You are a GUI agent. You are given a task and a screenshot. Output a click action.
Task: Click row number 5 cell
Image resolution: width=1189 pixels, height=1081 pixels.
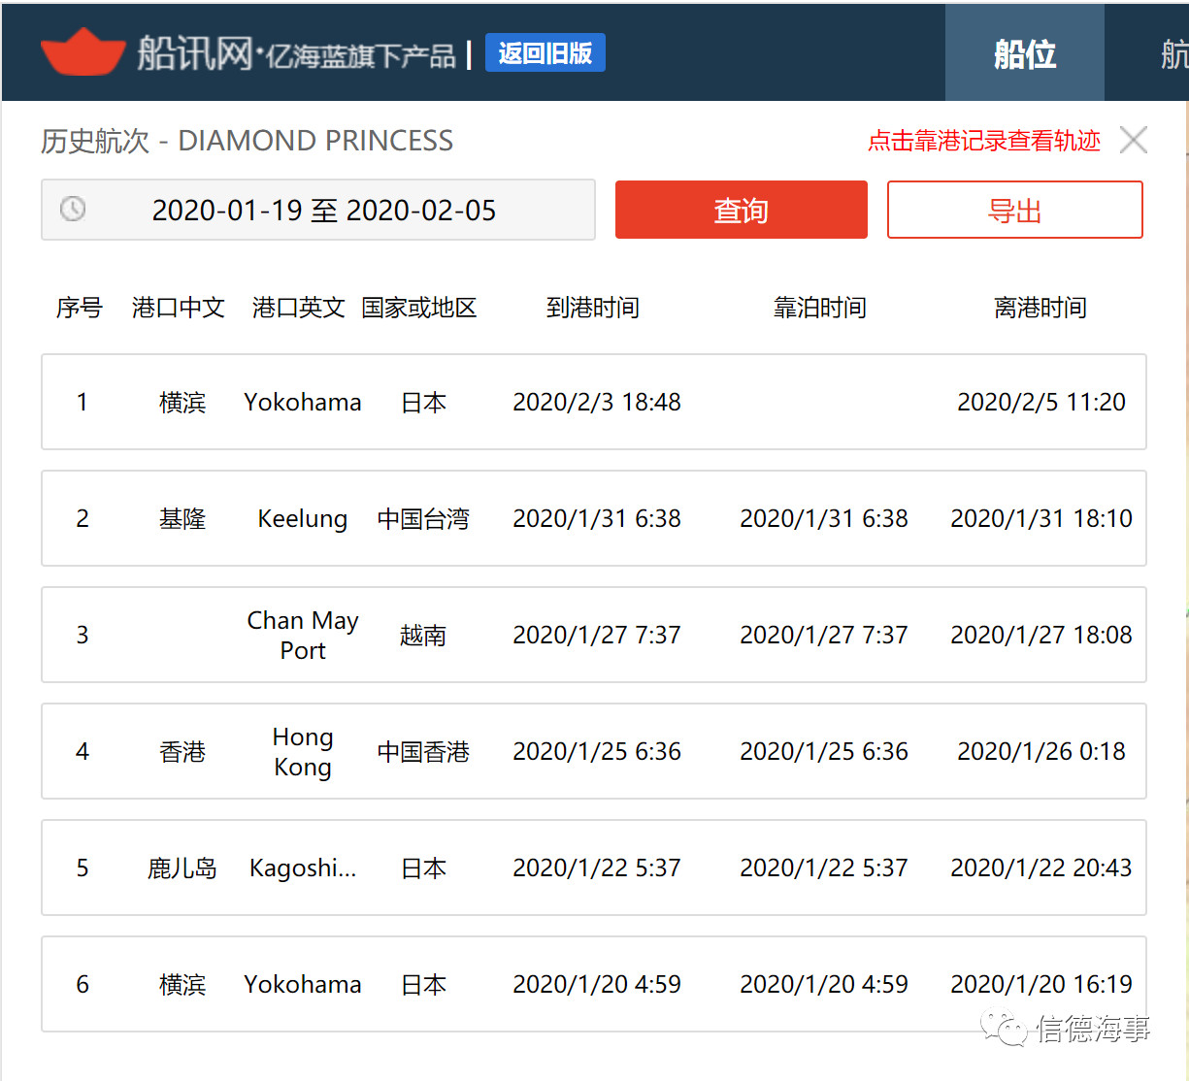(83, 868)
